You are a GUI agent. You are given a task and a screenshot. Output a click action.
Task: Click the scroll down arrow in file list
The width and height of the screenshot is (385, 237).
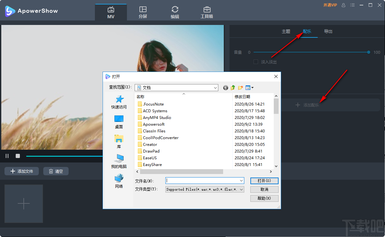276,166
